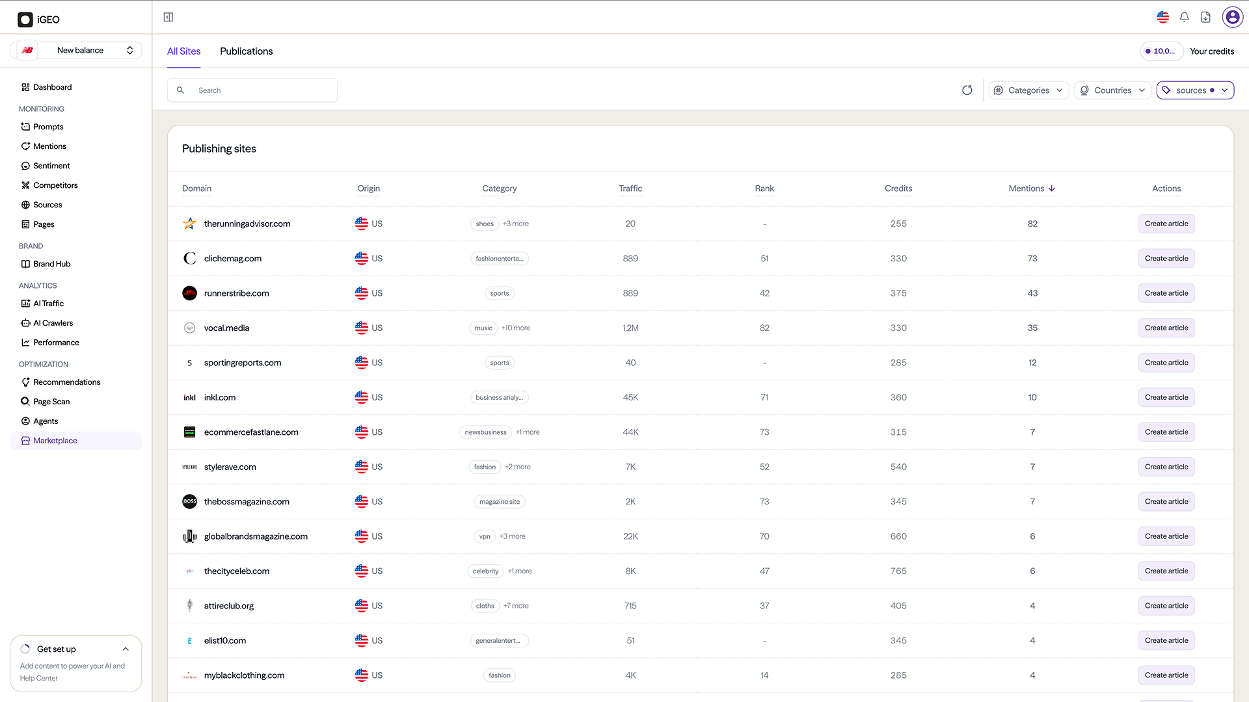Click the download document icon in header
The width and height of the screenshot is (1249, 702).
pyautogui.click(x=1205, y=18)
